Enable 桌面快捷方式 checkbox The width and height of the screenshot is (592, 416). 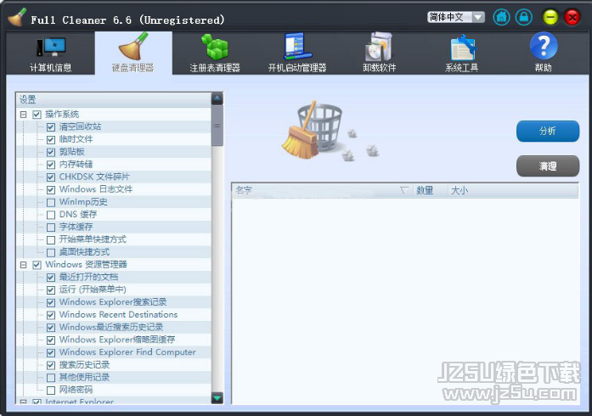click(x=51, y=252)
